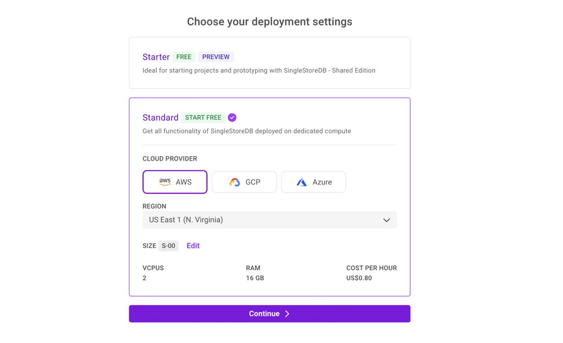Click the US$0.80 cost value
This screenshot has height=343, width=563.
pos(359,278)
